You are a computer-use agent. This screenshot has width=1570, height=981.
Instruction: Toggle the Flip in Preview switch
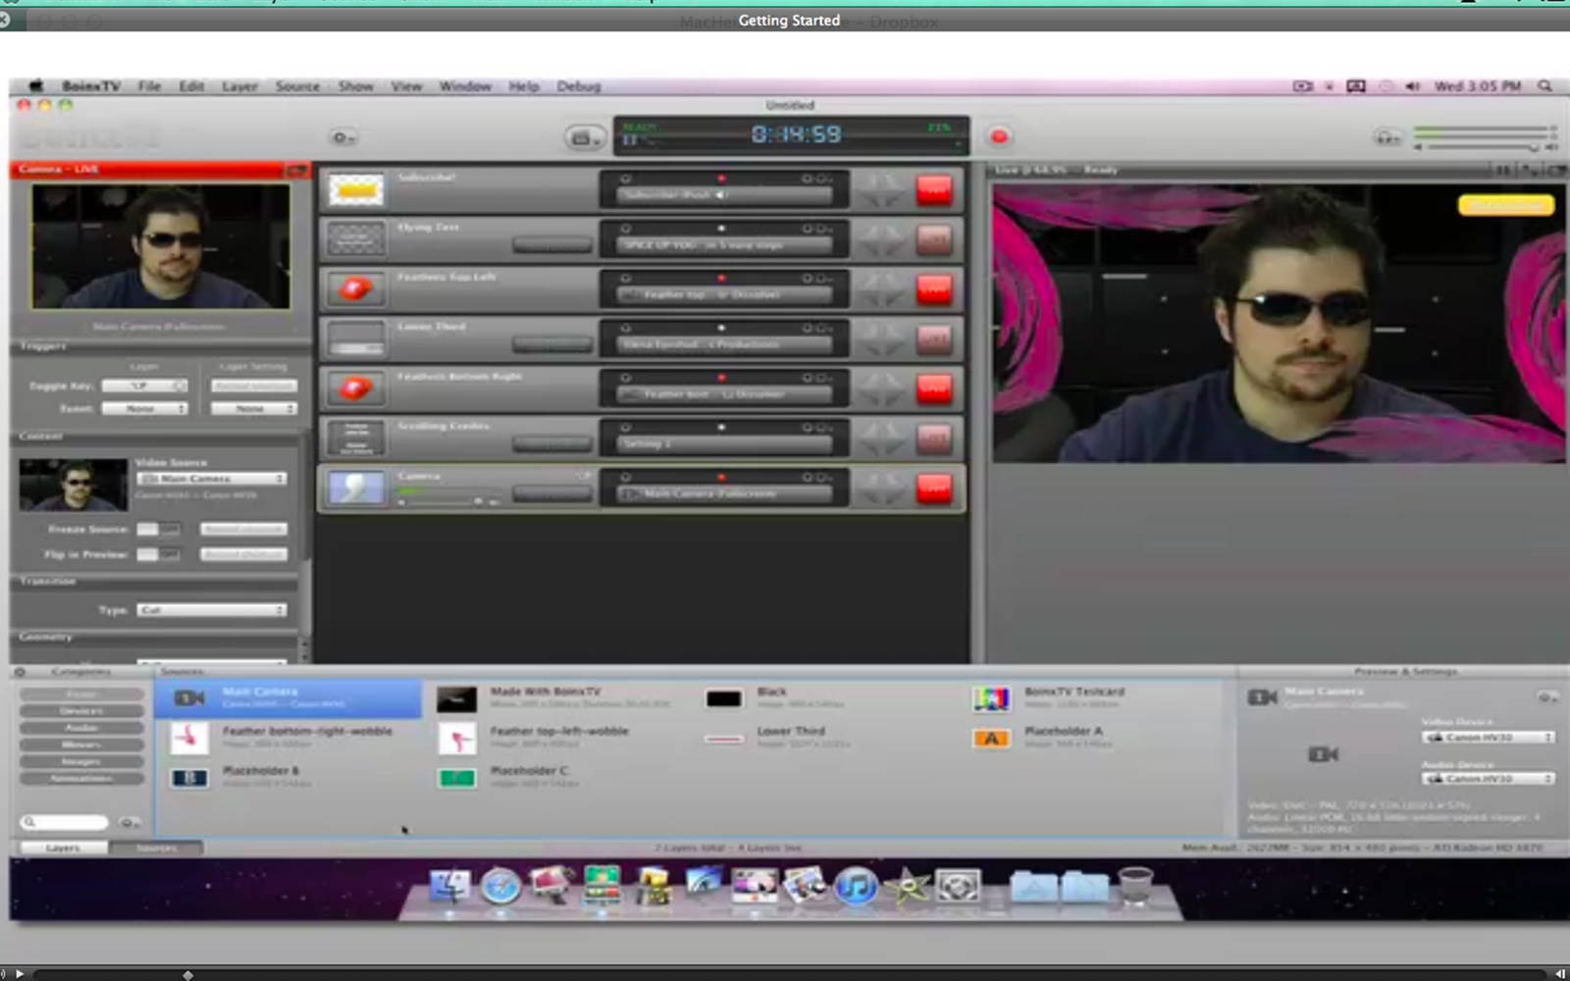tap(158, 554)
